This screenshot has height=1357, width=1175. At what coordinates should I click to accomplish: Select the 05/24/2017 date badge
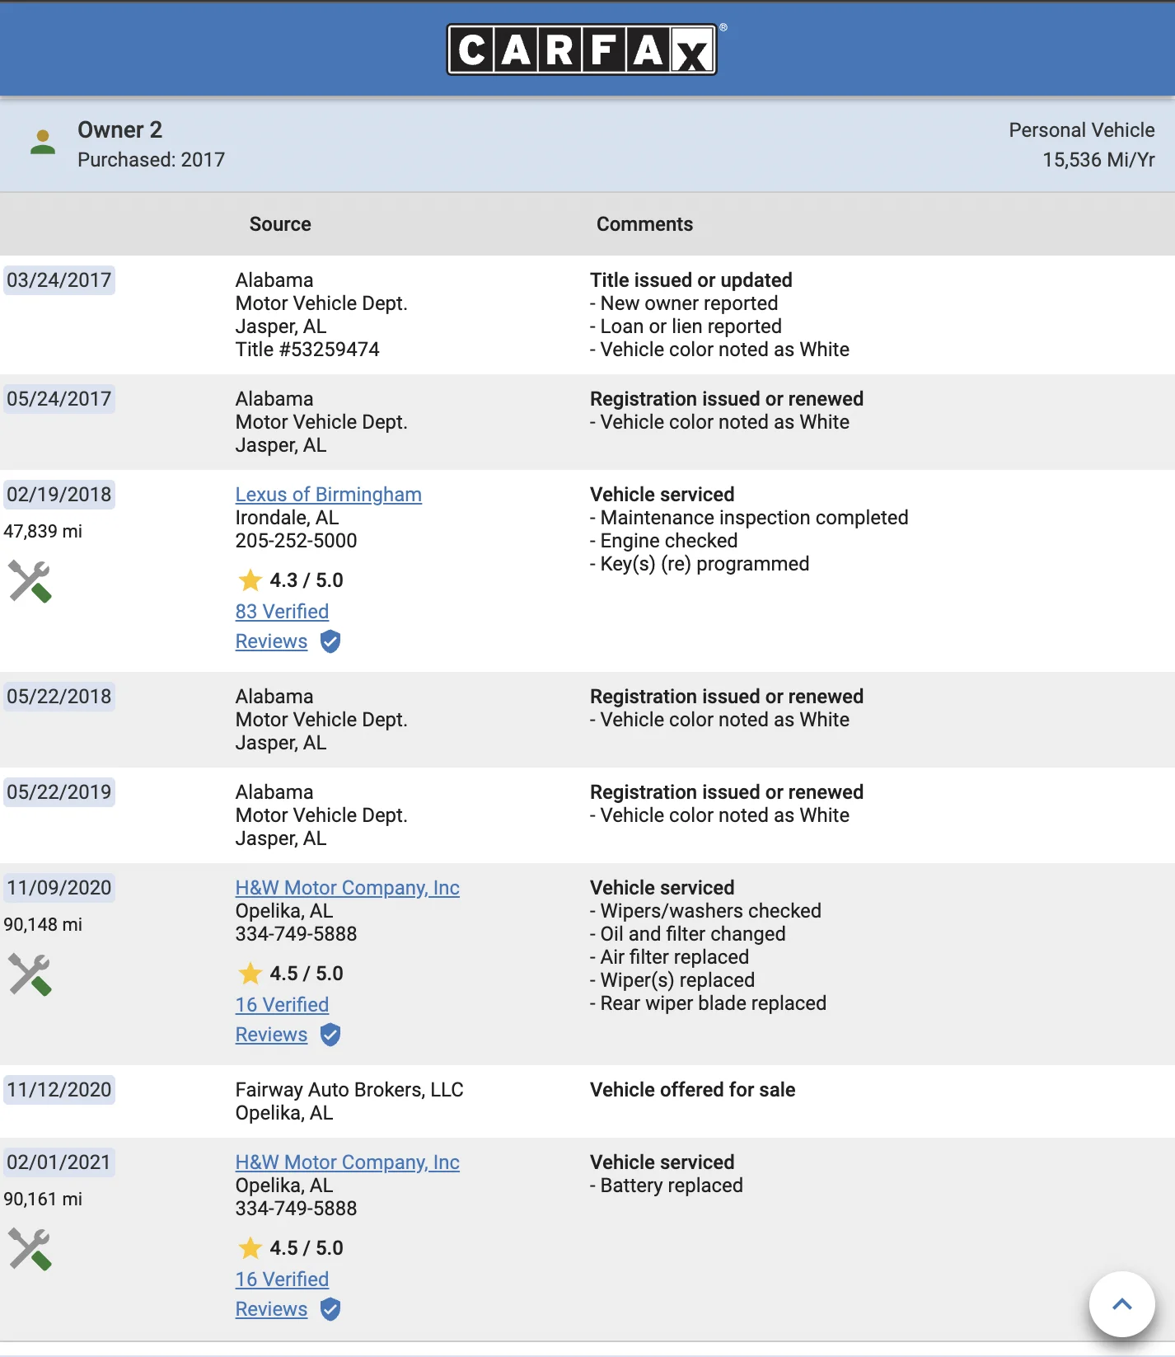[59, 399]
